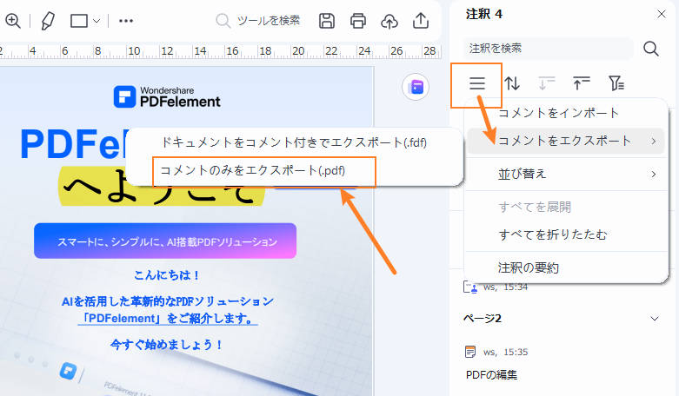This screenshot has height=396, width=679.
Task: Select the PDFの編集 annotation text
Action: [491, 375]
